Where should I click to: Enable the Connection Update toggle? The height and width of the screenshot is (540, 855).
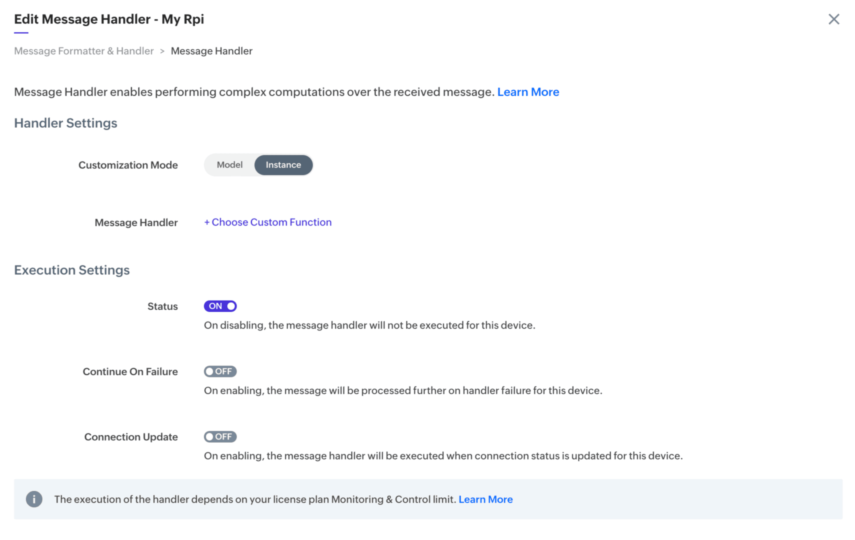pos(220,437)
